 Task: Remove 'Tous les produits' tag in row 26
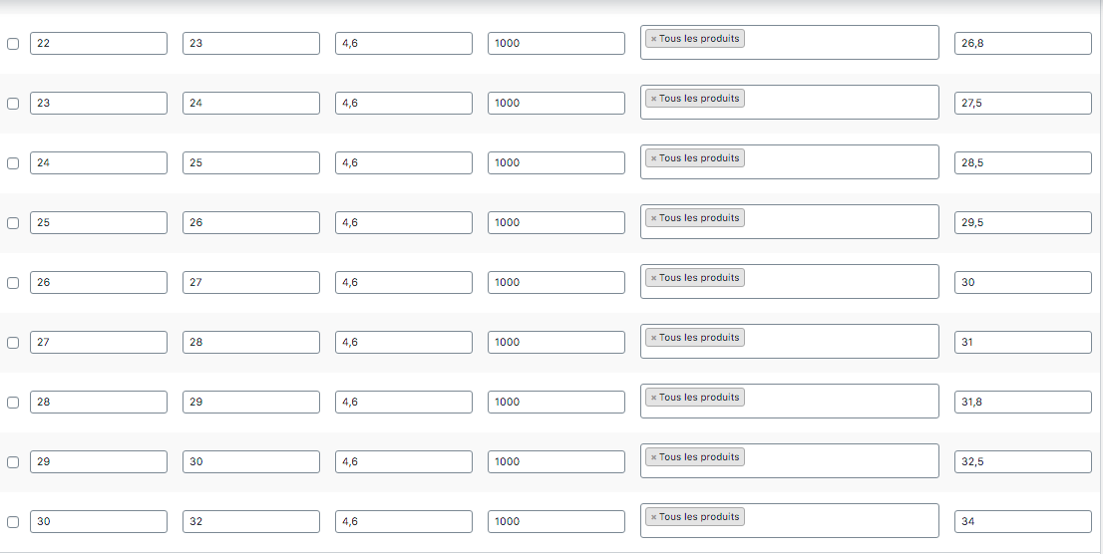click(x=653, y=278)
